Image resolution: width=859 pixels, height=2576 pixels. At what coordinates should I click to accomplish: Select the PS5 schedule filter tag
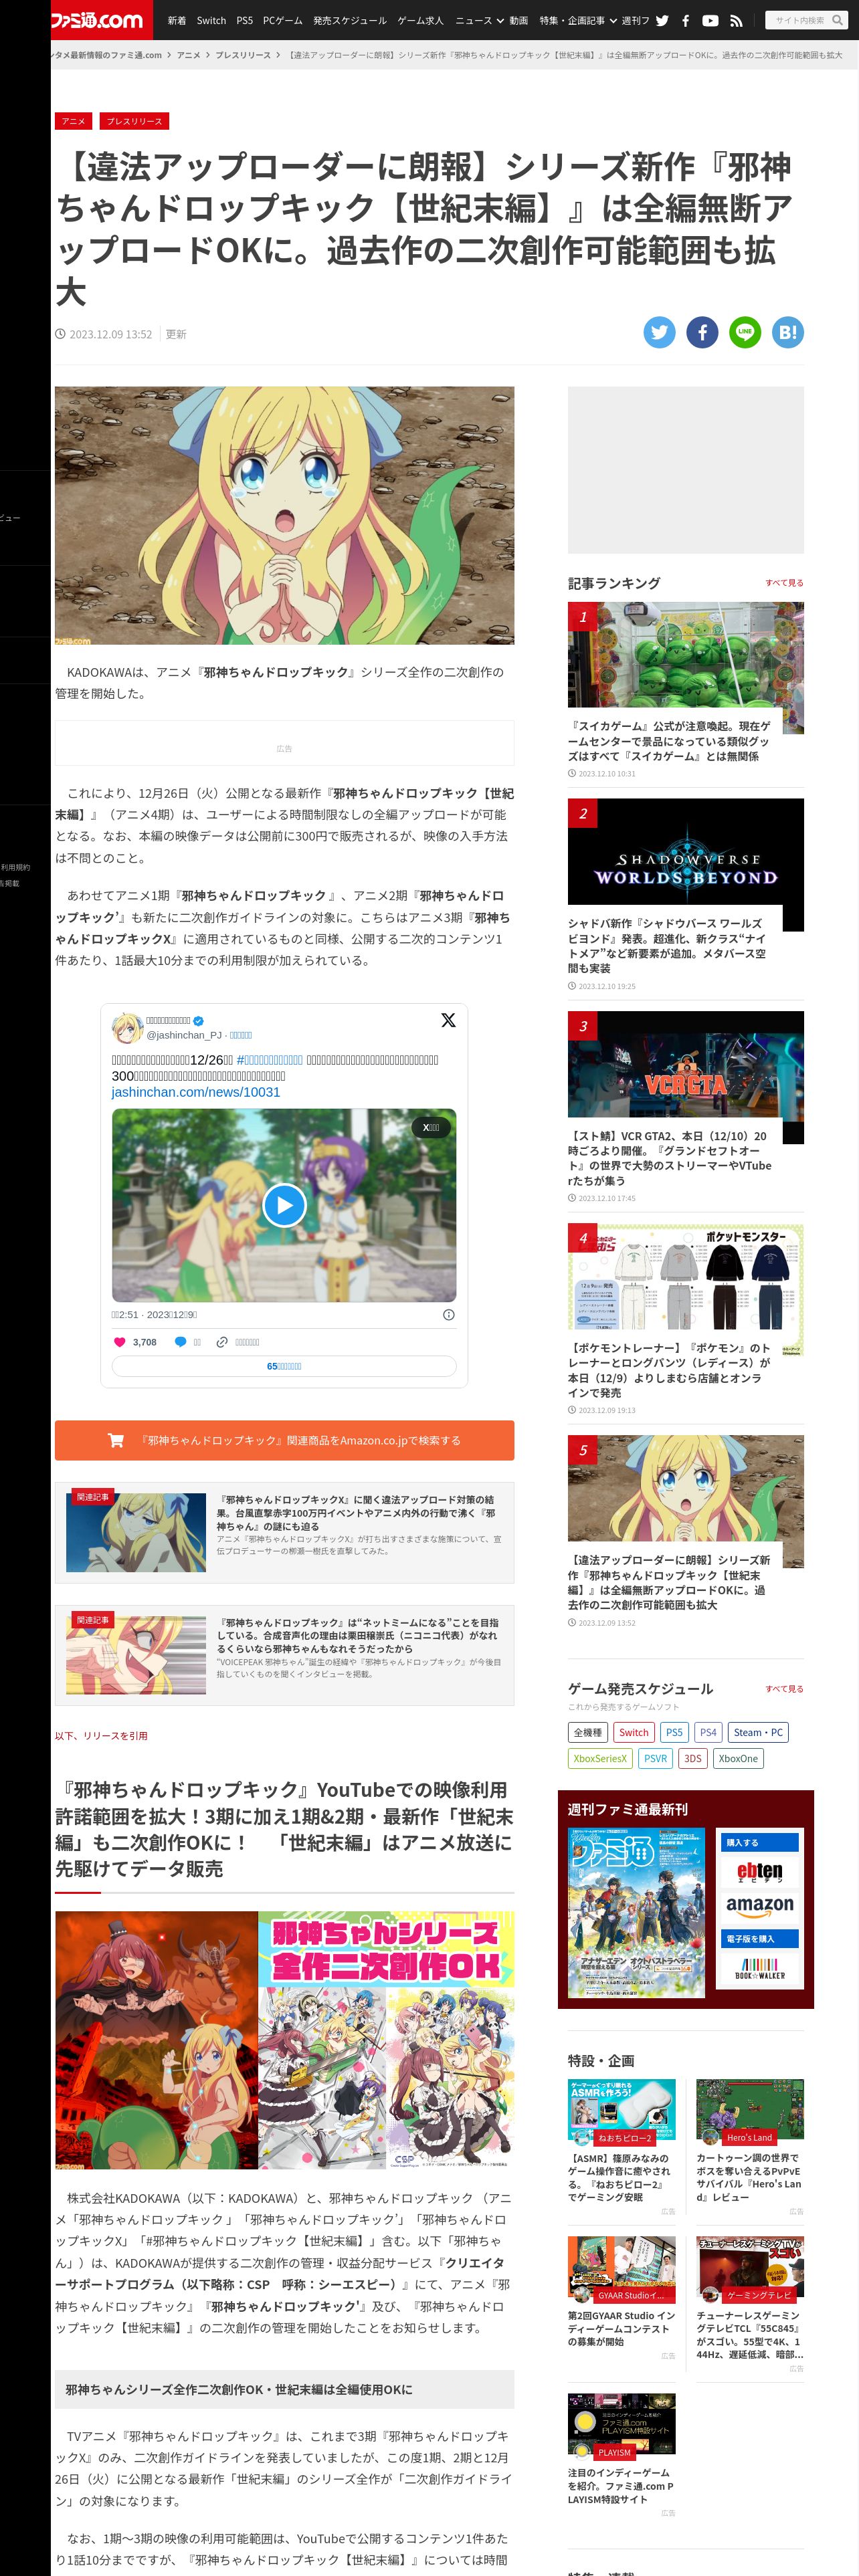[x=674, y=1733]
